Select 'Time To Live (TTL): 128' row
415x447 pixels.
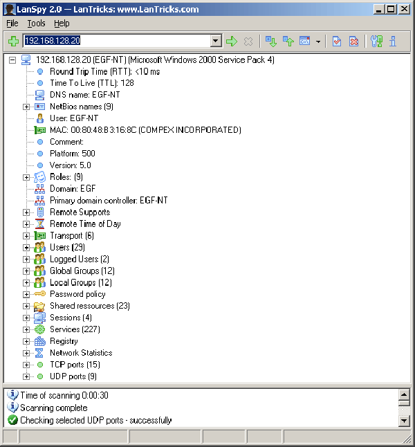(x=92, y=83)
